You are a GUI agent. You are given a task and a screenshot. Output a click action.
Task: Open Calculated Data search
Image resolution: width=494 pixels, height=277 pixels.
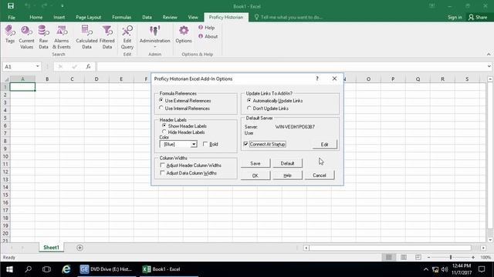tap(86, 37)
